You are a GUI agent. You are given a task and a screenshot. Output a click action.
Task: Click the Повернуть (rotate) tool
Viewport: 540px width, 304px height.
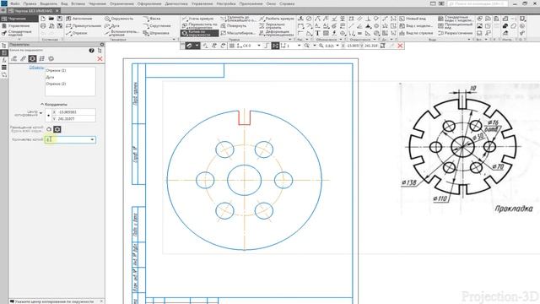233,26
